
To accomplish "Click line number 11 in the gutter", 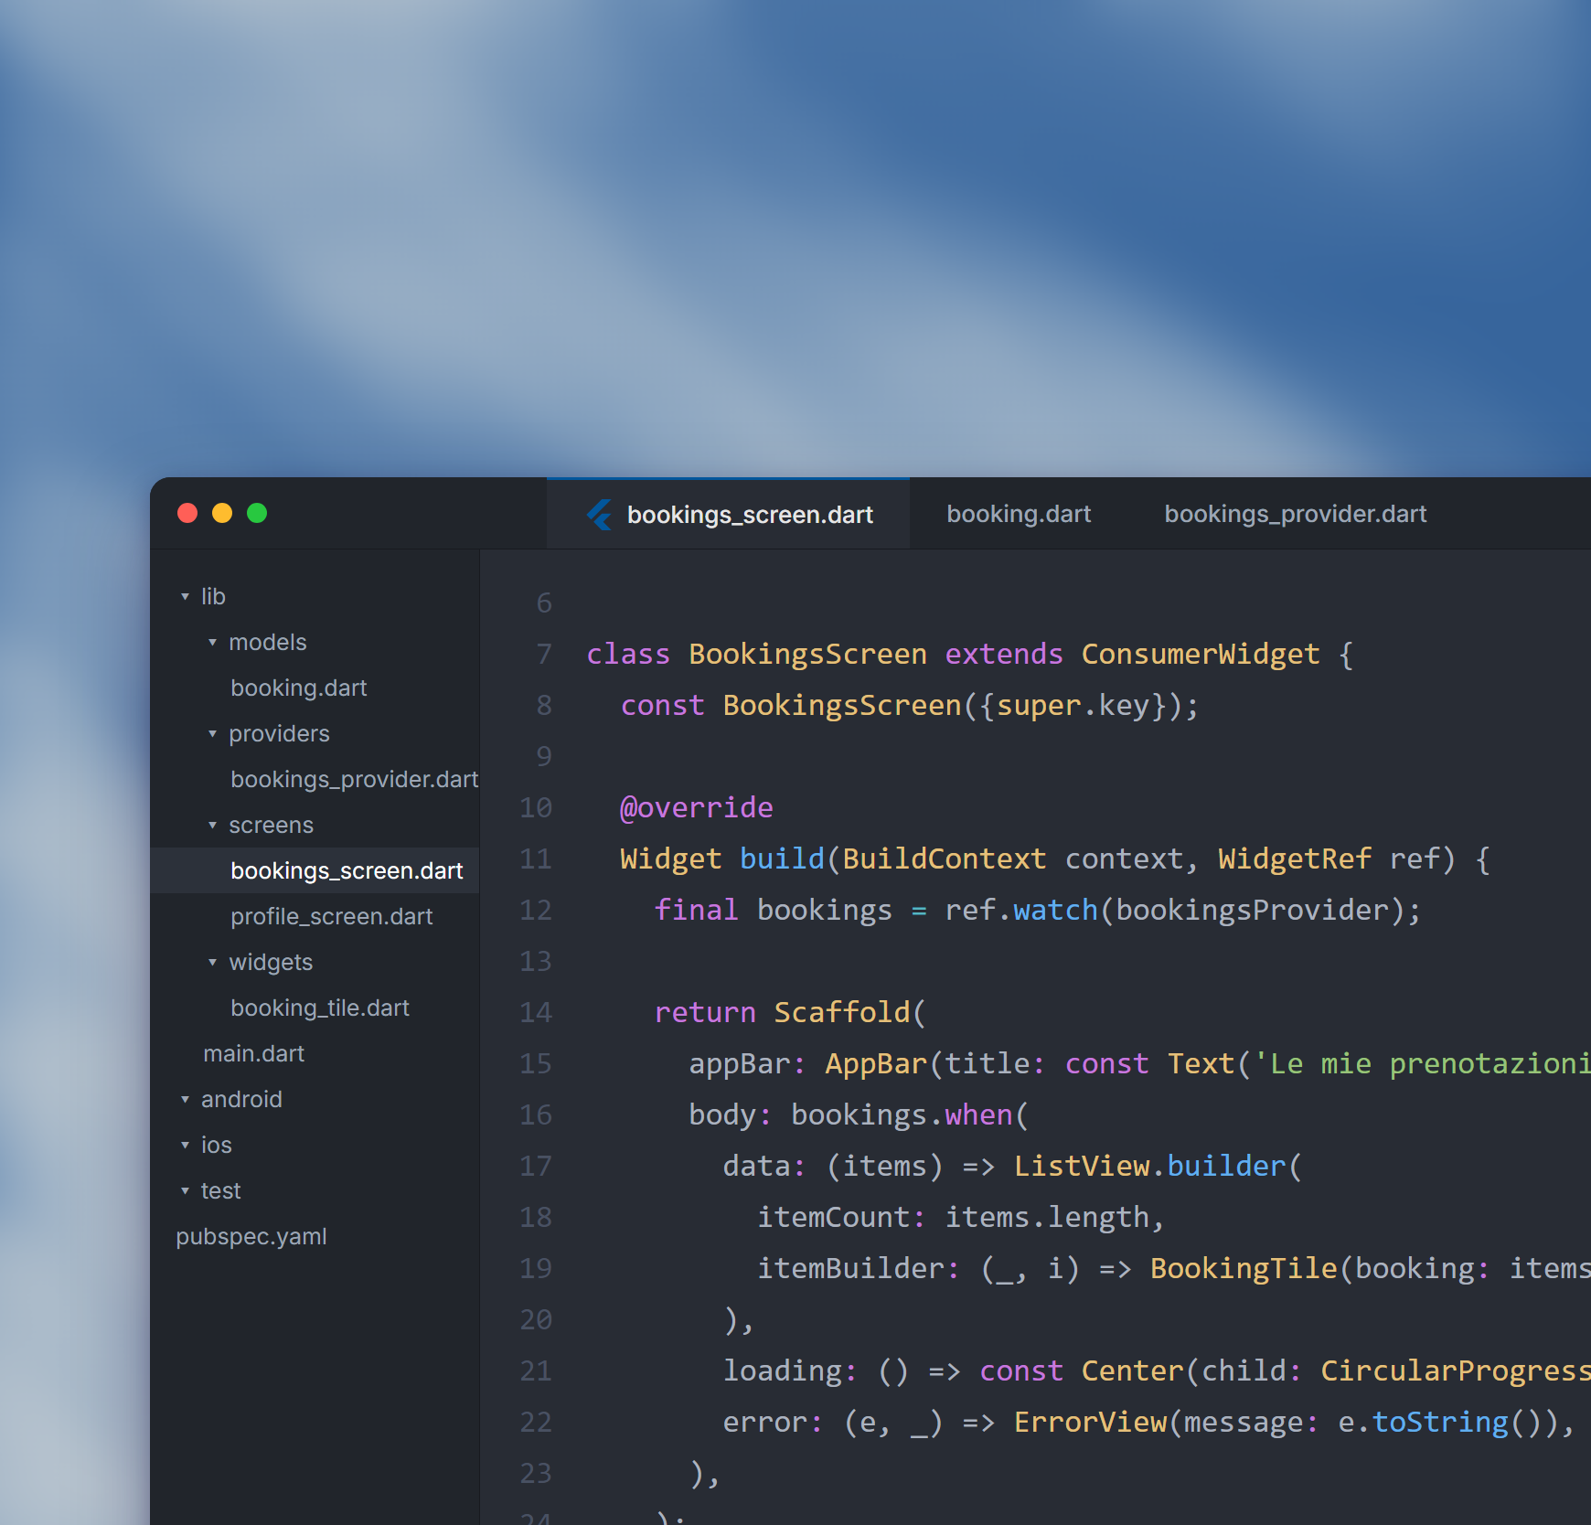I will pyautogui.click(x=536, y=858).
